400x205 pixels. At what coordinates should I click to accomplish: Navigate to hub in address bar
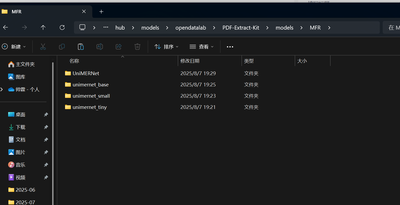tap(120, 28)
